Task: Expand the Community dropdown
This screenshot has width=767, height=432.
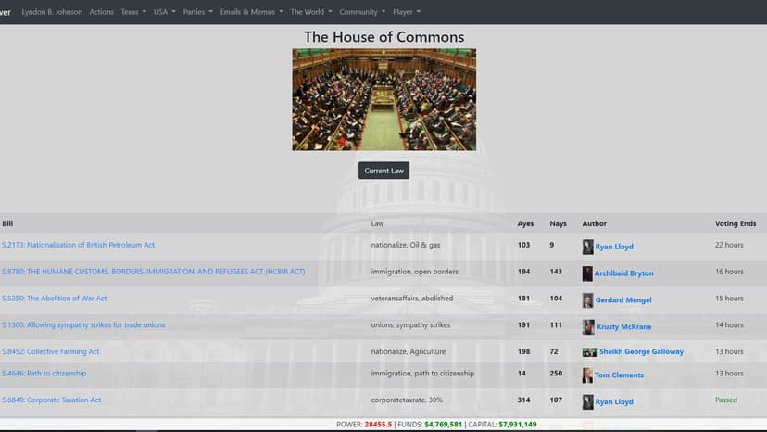Action: click(362, 12)
